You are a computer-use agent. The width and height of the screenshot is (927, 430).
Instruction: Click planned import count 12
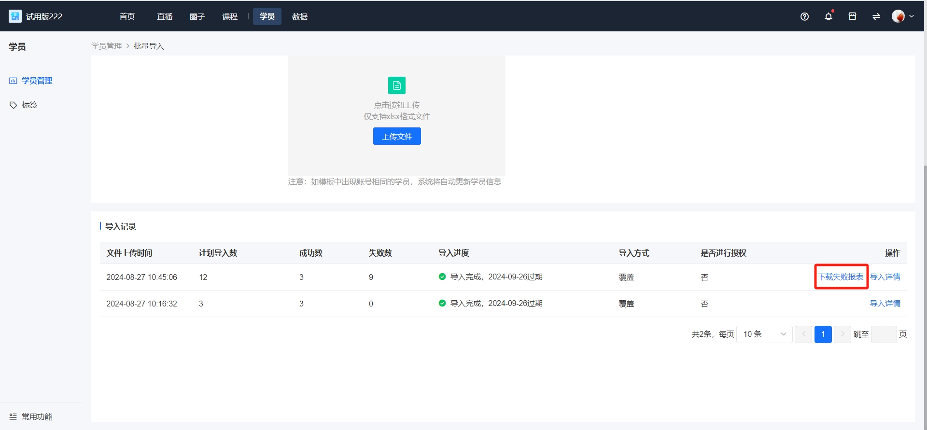[203, 277]
